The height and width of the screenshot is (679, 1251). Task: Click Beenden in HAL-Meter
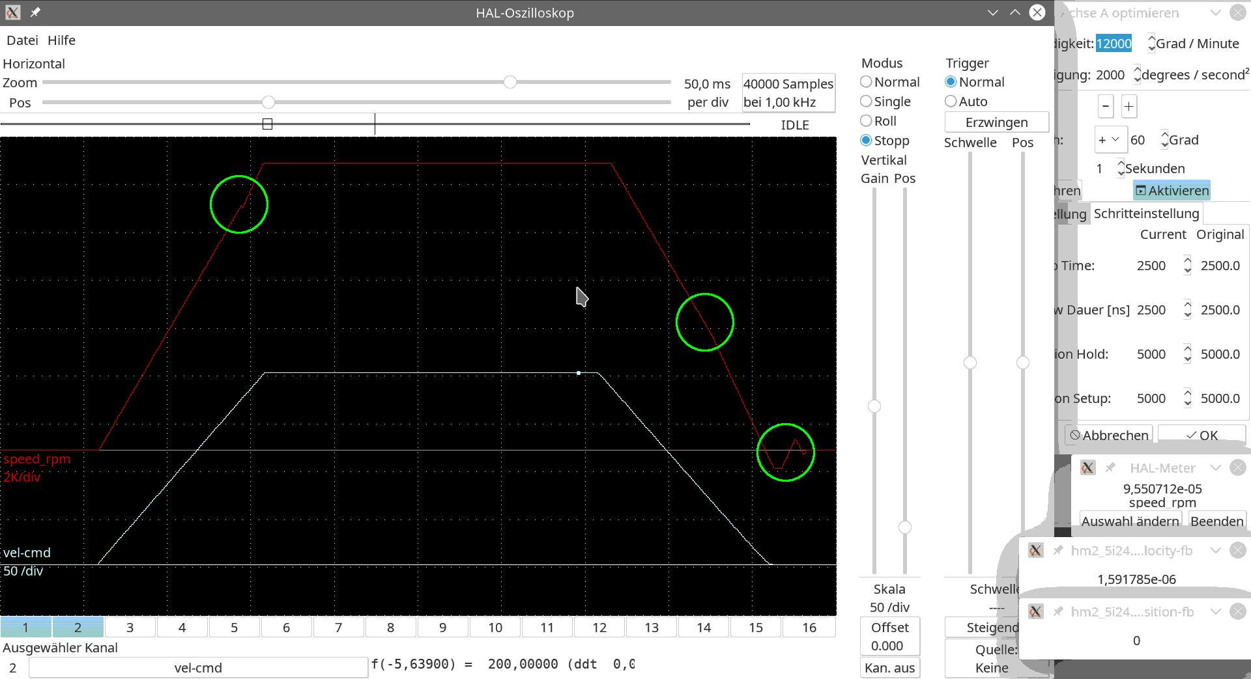[1217, 521]
